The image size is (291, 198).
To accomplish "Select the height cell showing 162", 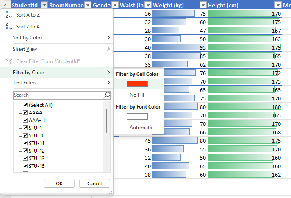I will [x=244, y=175].
